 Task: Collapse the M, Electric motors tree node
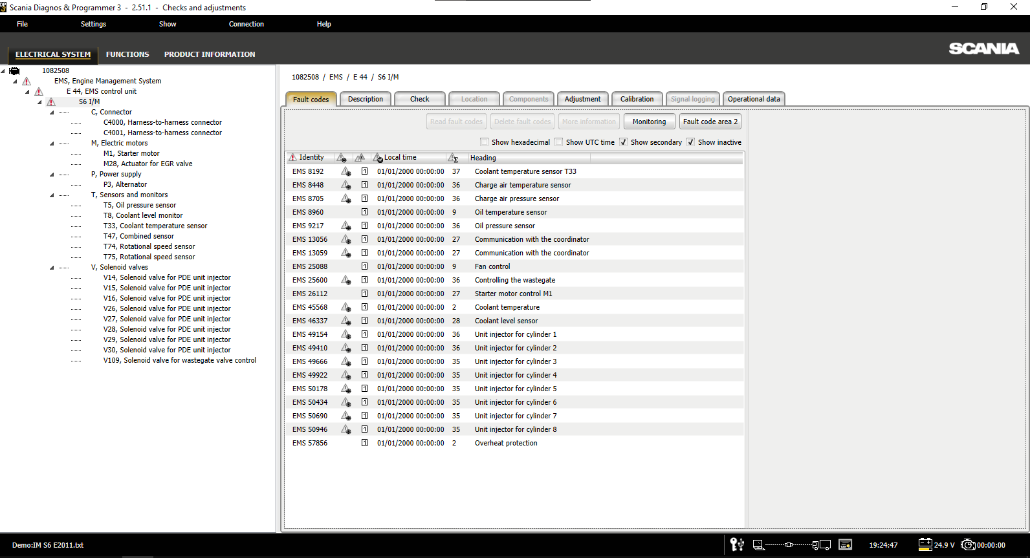pyautogui.click(x=52, y=143)
